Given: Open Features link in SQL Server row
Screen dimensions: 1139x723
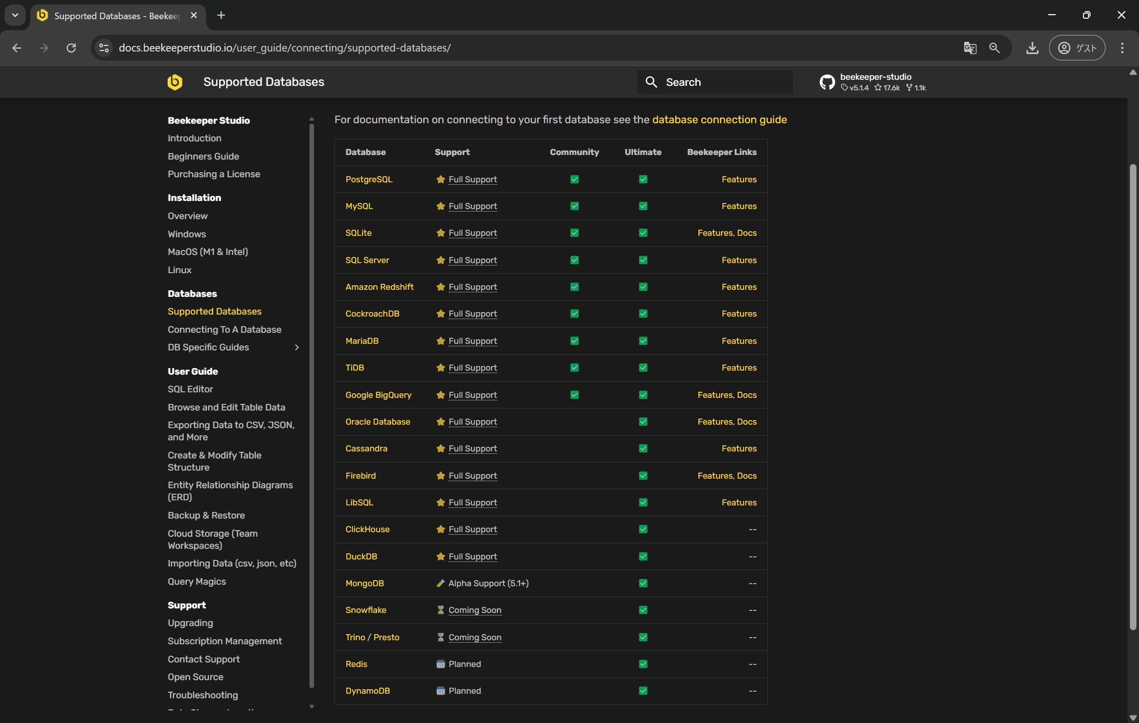Looking at the screenshot, I should point(739,260).
